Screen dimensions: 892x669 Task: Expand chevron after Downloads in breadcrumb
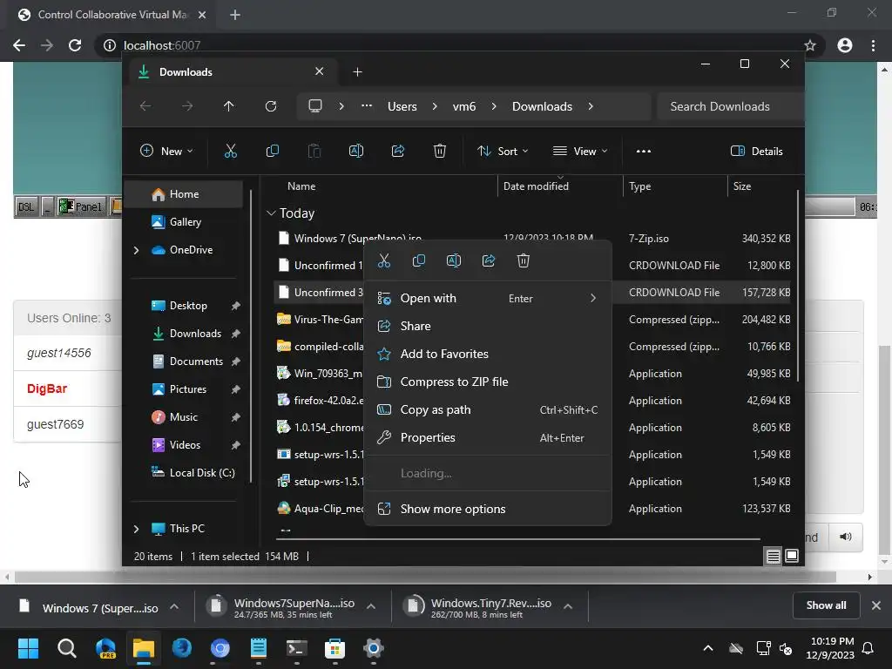click(x=591, y=106)
